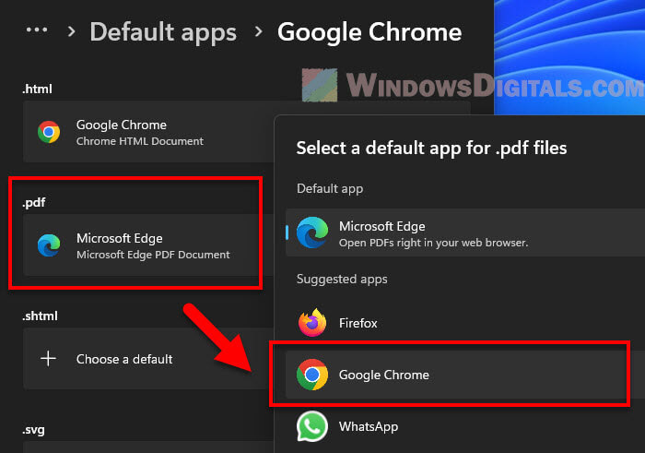Click the chevron before Google Chrome breadcrumb
645x453 pixels.
[x=258, y=31]
